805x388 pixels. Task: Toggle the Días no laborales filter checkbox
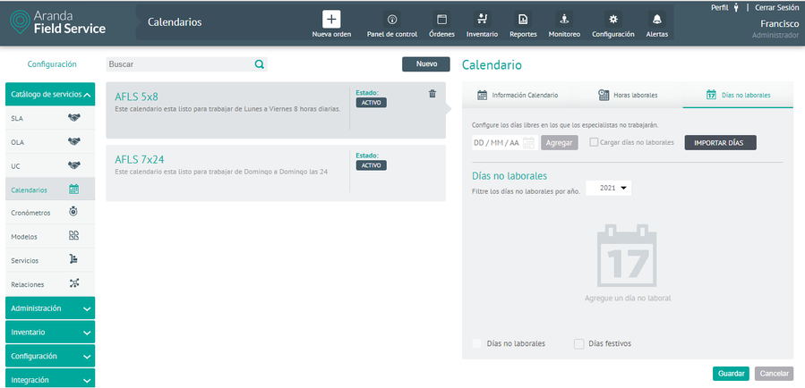pos(477,343)
